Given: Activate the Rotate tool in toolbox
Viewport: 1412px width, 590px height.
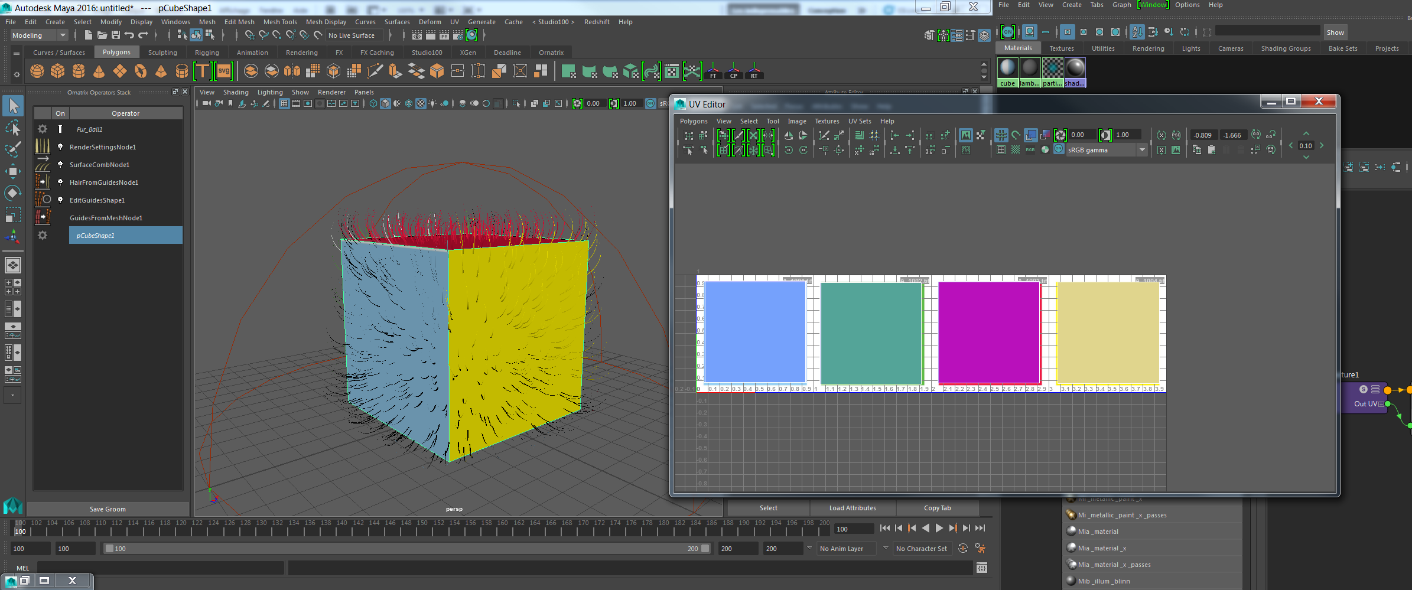Looking at the screenshot, I should click(13, 193).
